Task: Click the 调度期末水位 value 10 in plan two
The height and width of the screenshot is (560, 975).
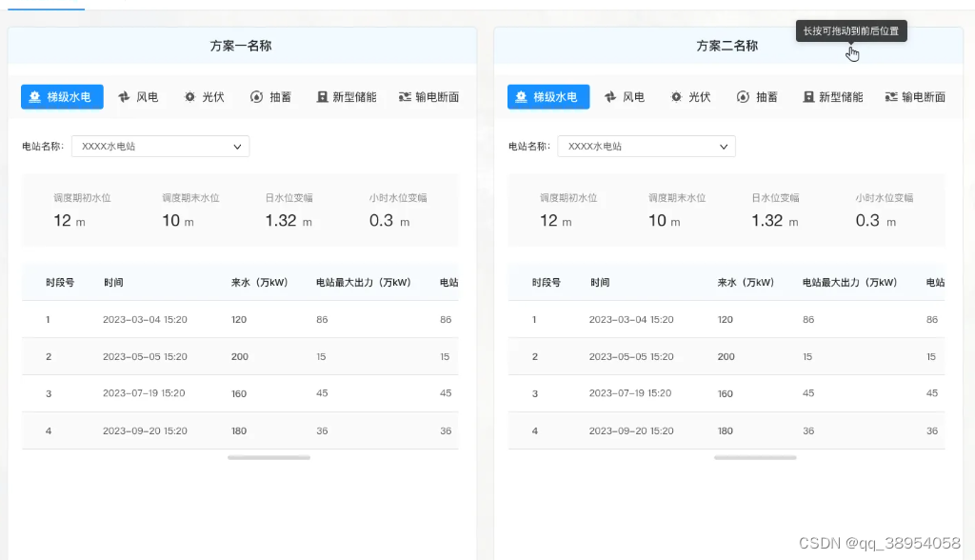Action: click(657, 220)
